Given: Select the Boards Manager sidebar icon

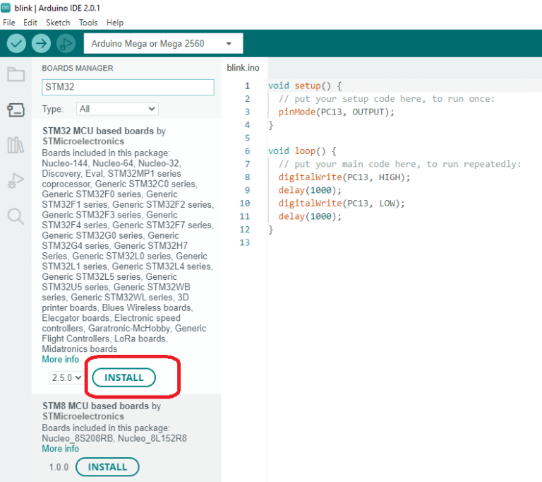Looking at the screenshot, I should (16, 110).
